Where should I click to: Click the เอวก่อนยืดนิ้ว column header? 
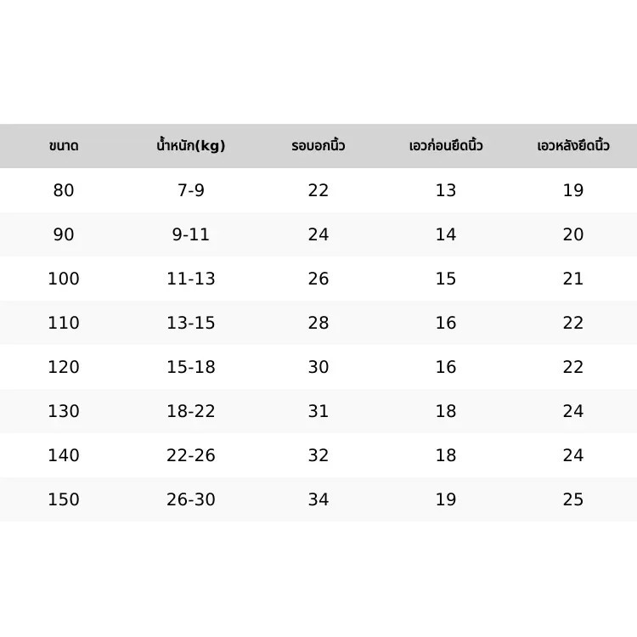446,145
